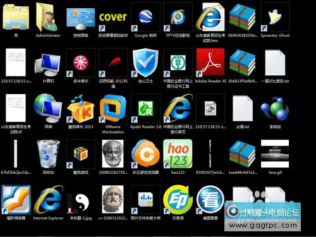Select the 064936381f30e archive file
This screenshot has height=237, width=316.
click(x=243, y=17)
